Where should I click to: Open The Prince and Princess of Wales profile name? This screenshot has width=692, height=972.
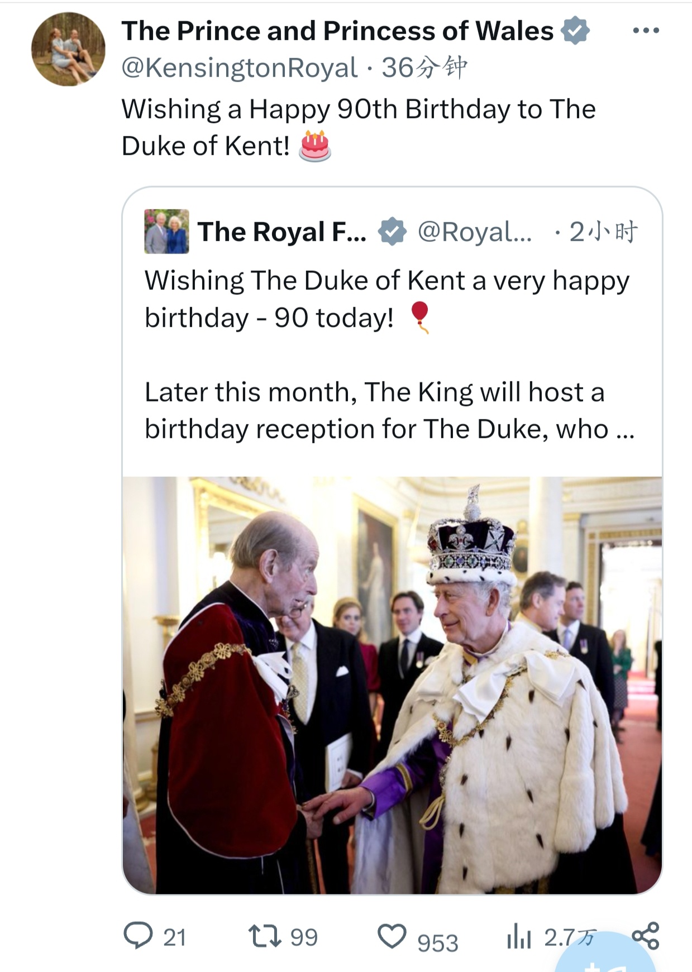[x=337, y=31]
